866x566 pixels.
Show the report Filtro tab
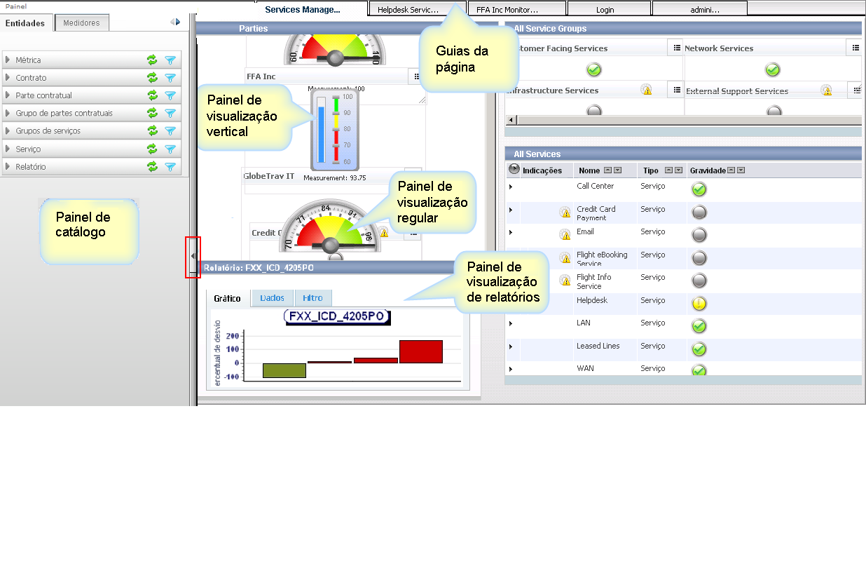[312, 298]
